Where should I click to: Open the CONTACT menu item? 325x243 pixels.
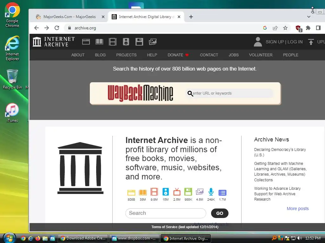click(x=209, y=55)
